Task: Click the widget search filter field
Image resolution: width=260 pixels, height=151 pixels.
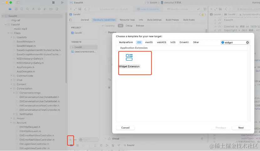Action: 235,42
